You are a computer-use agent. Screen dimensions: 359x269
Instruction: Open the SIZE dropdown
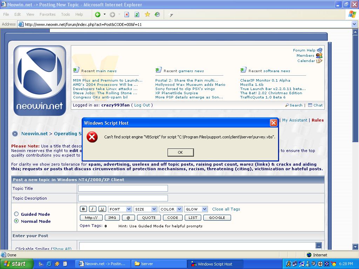(145, 209)
